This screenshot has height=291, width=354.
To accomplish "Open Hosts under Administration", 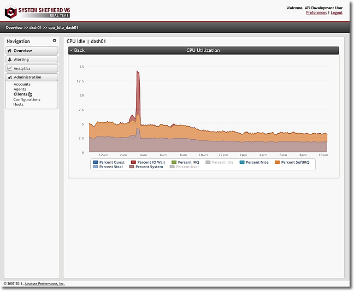I will (x=18, y=104).
